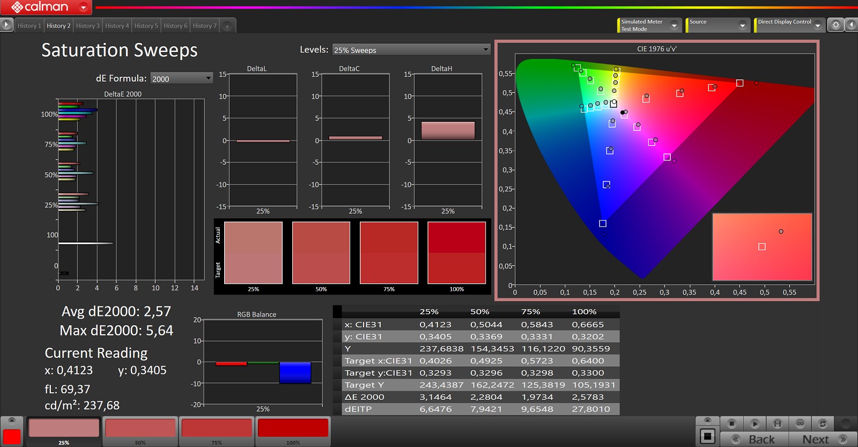The width and height of the screenshot is (858, 447).
Task: Open the Levels 25% Sweeps dropdown
Action: pos(411,50)
